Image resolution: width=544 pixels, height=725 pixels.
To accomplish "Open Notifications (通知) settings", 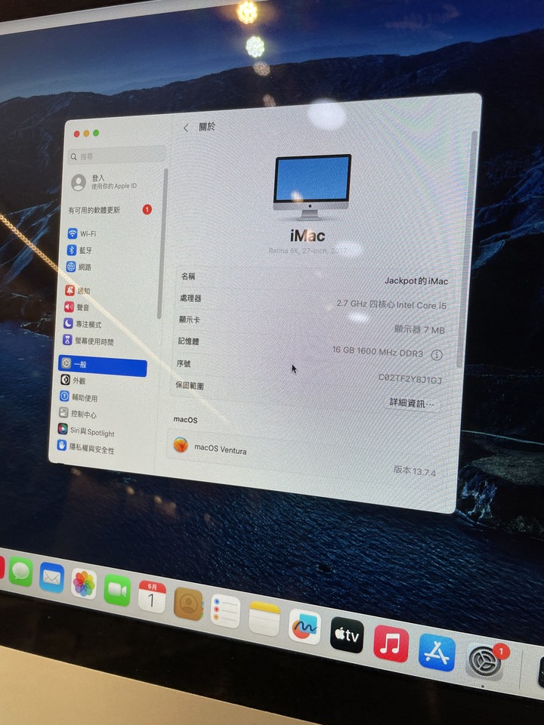I will pos(78,290).
